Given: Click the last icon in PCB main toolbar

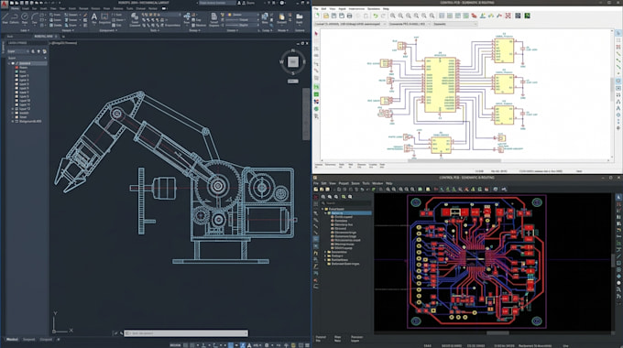Looking at the screenshot, I should tap(504, 189).
